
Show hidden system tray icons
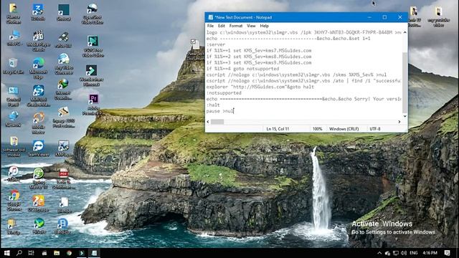(x=379, y=253)
